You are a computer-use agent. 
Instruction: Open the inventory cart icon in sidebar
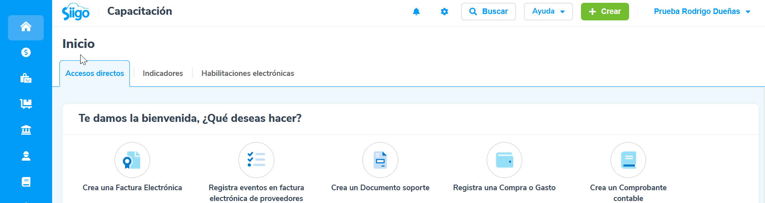[26, 104]
